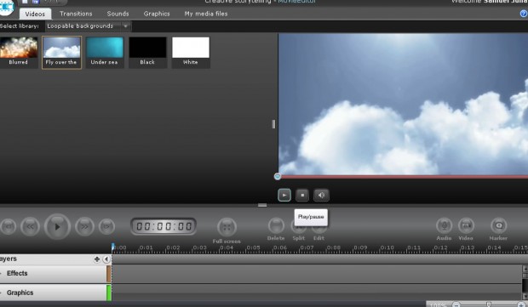This screenshot has height=307, width=528.
Task: Click the brown Effects layer color tag
Action: coord(109,274)
